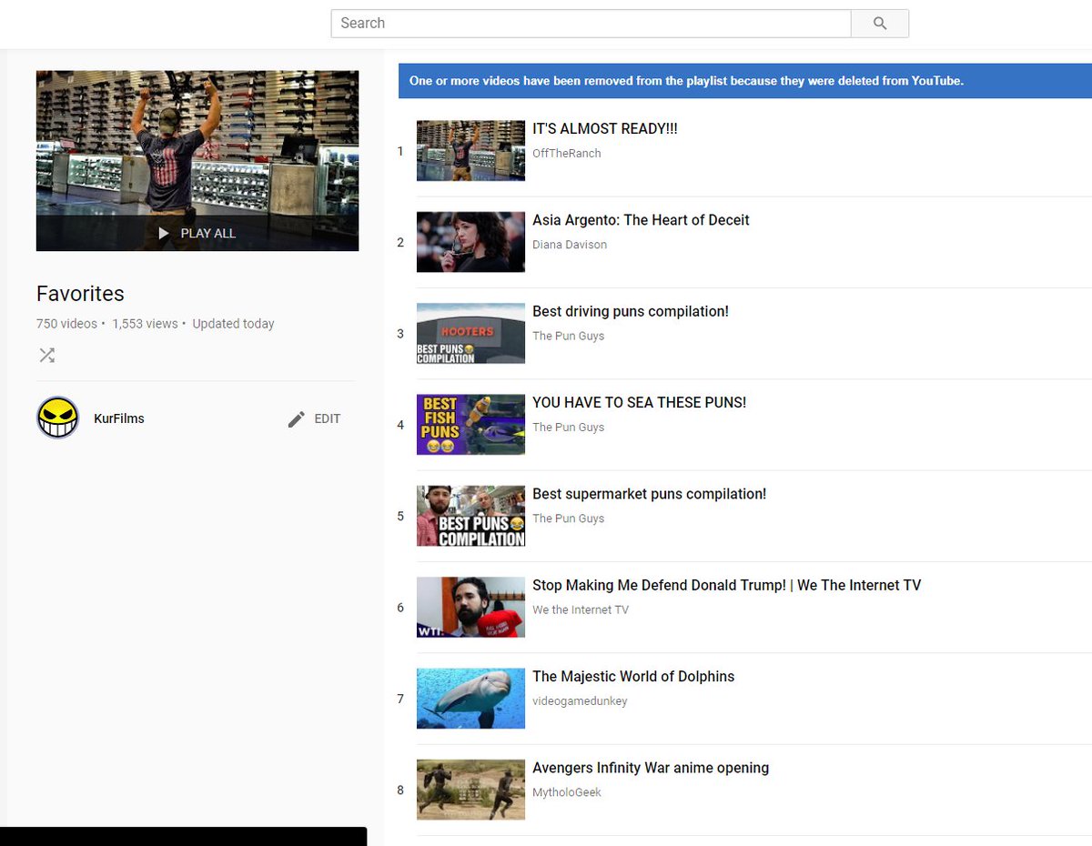1092x846 pixels.
Task: Visit We the Internet TV channel link
Action: tap(581, 609)
